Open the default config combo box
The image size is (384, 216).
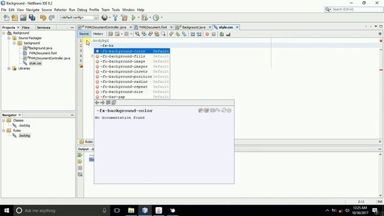click(79, 17)
